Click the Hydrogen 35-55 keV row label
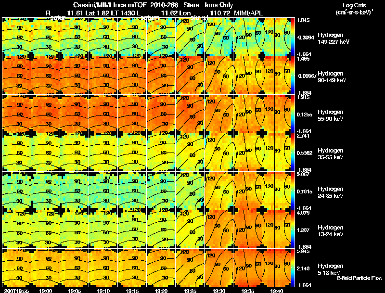Image resolution: width=385 pixels, height=293 pixels. [x=331, y=154]
